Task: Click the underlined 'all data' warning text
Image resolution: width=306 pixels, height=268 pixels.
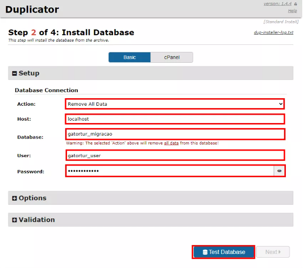Action: pyautogui.click(x=171, y=143)
